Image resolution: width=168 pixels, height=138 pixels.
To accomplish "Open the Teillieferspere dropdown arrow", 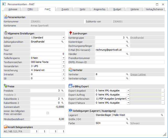I will click(x=63, y=58).
